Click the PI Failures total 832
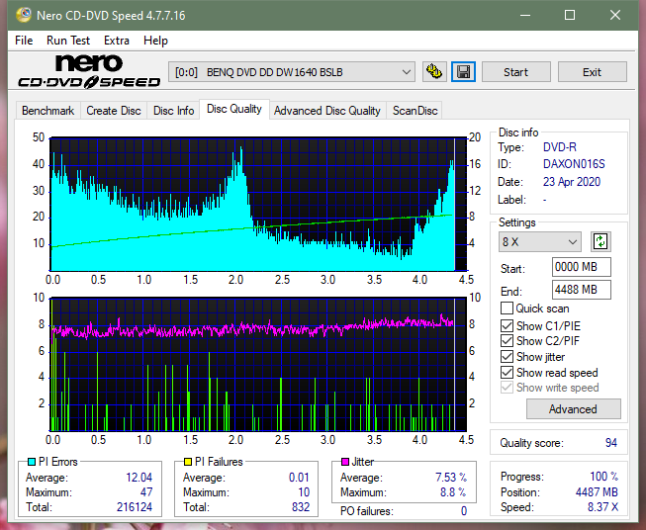646x530 pixels. tap(301, 507)
